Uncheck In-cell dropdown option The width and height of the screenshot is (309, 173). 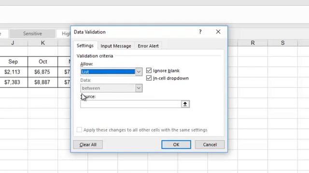coord(149,78)
